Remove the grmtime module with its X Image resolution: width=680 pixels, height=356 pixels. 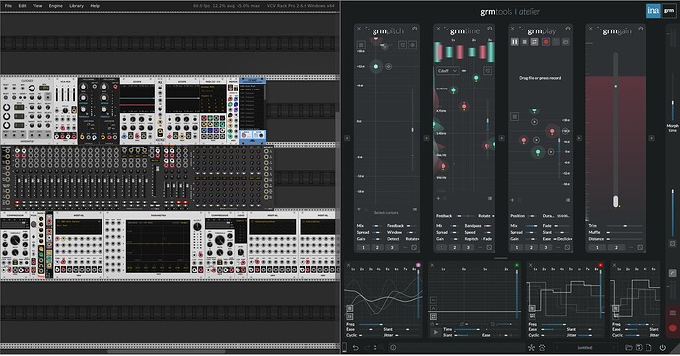click(x=438, y=29)
